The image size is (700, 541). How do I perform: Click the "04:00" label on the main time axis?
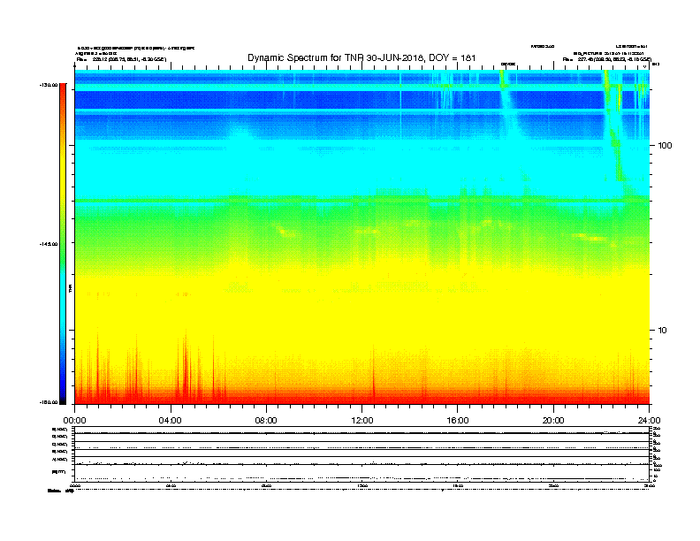click(171, 421)
